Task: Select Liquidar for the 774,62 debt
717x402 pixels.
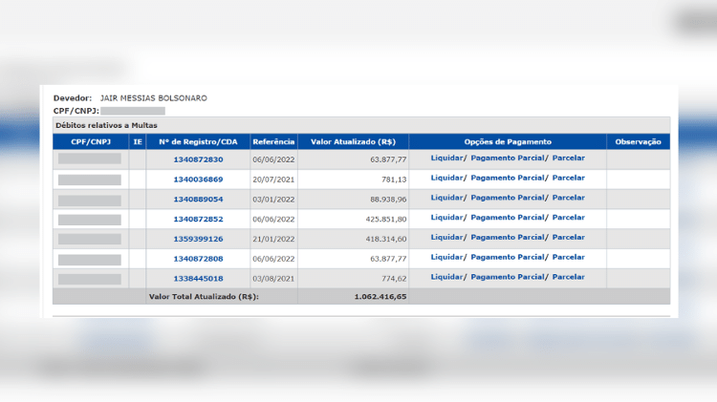Action: point(446,276)
